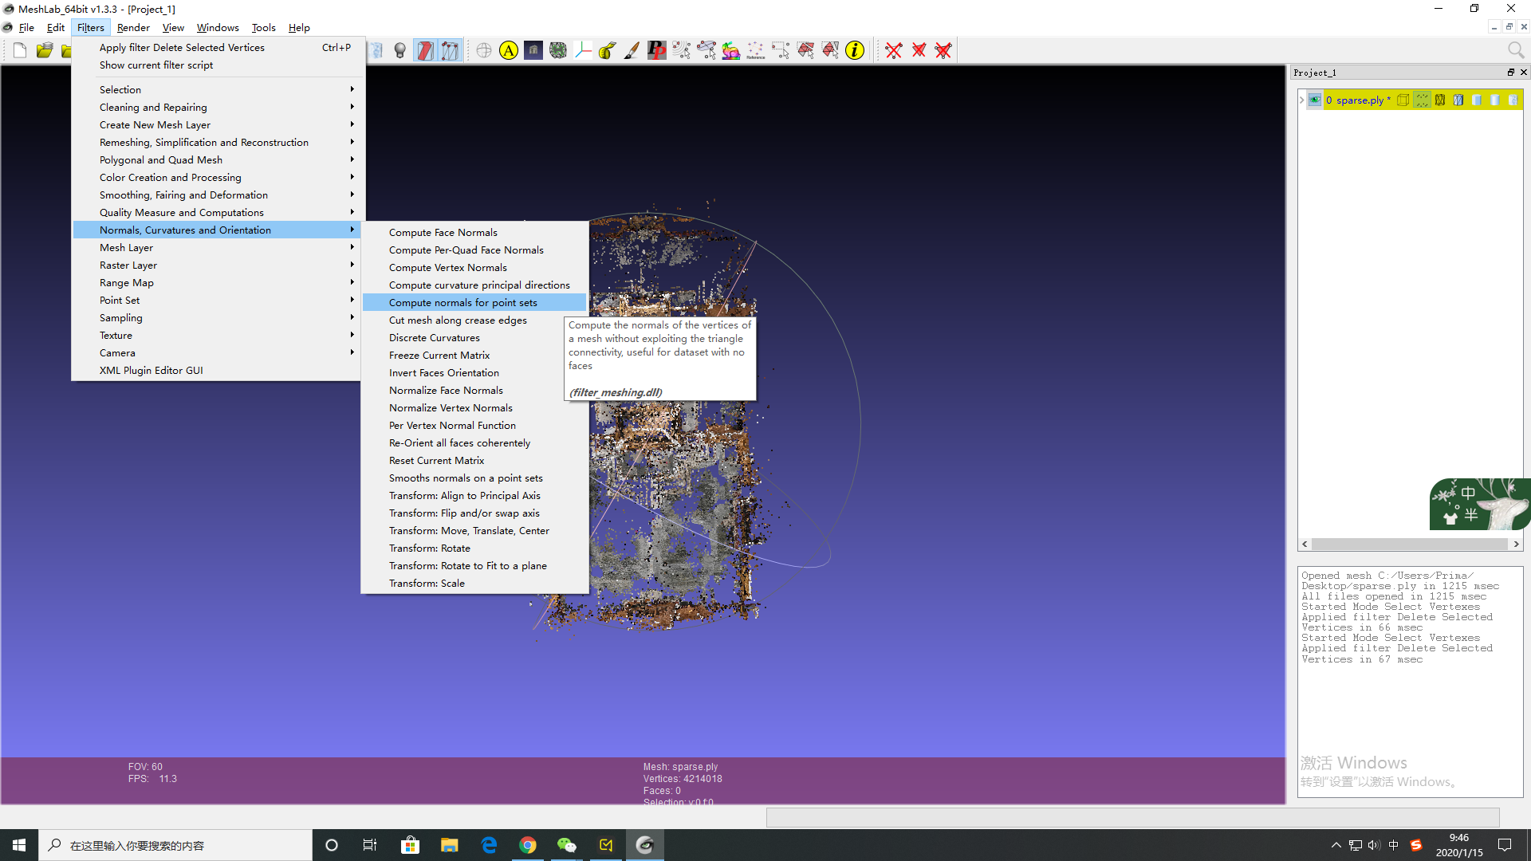
Task: Select the measuring tape tool
Action: tap(607, 51)
